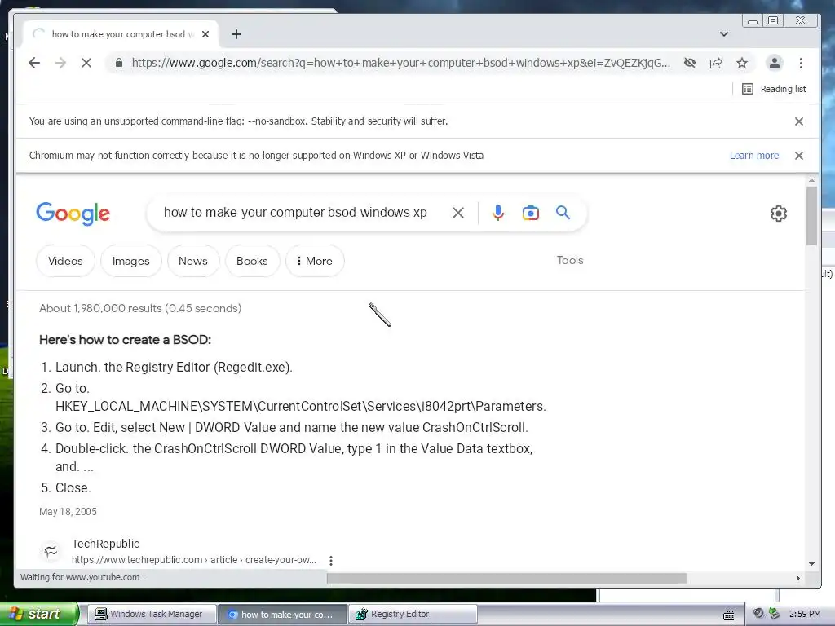Close the 'how to make your computer bsod' tab
835x626 pixels.
click(x=205, y=34)
